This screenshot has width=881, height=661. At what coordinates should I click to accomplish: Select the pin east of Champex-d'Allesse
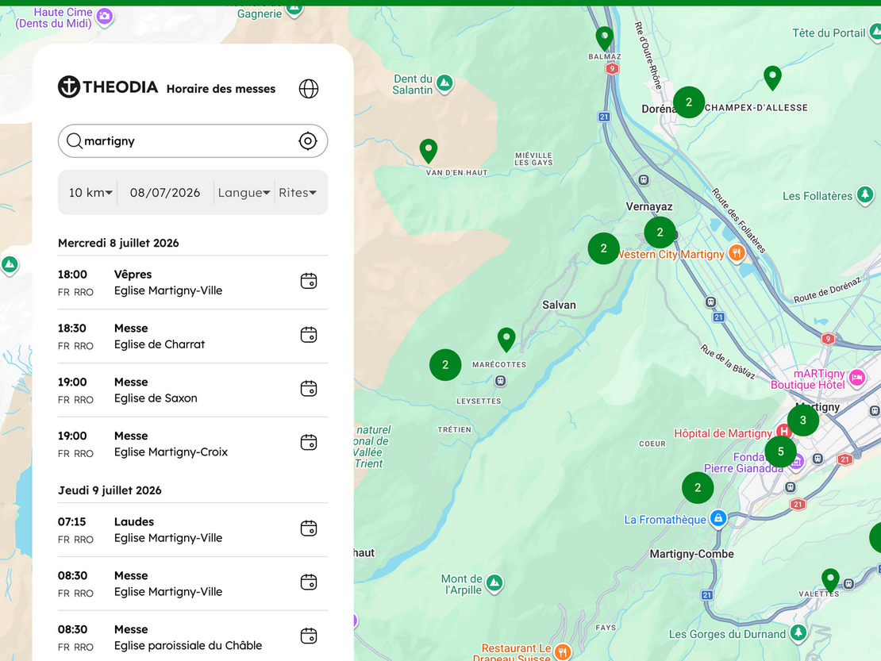[772, 78]
